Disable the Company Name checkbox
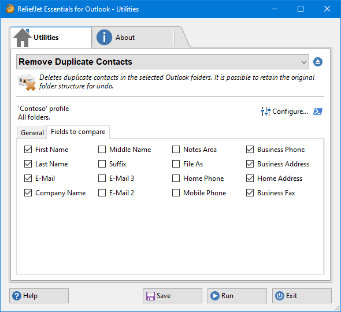This screenshot has height=312, width=341. (28, 193)
